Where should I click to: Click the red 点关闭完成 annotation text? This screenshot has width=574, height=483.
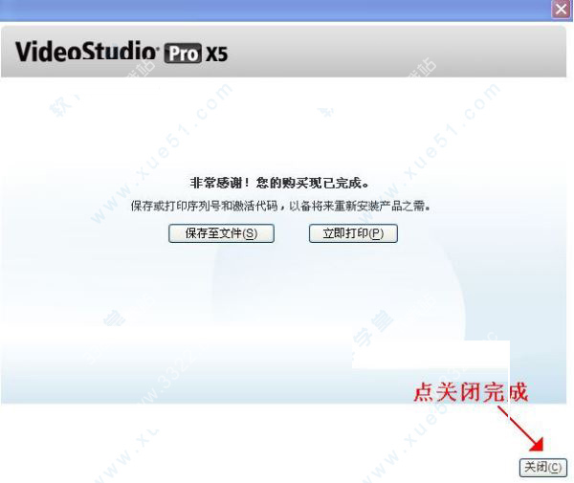(471, 391)
